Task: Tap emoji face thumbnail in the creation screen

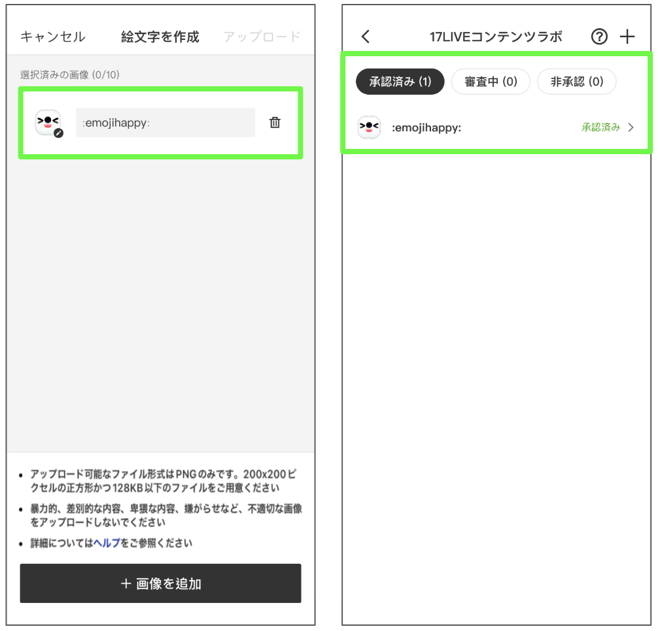Action: 47,121
